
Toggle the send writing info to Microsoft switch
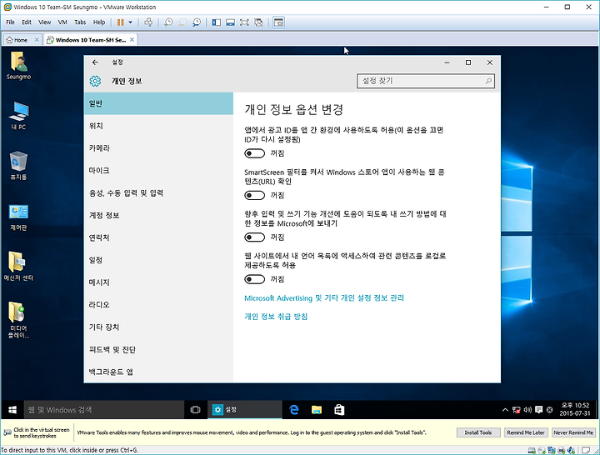[x=254, y=237]
